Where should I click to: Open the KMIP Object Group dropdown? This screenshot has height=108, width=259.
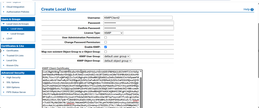118,61
